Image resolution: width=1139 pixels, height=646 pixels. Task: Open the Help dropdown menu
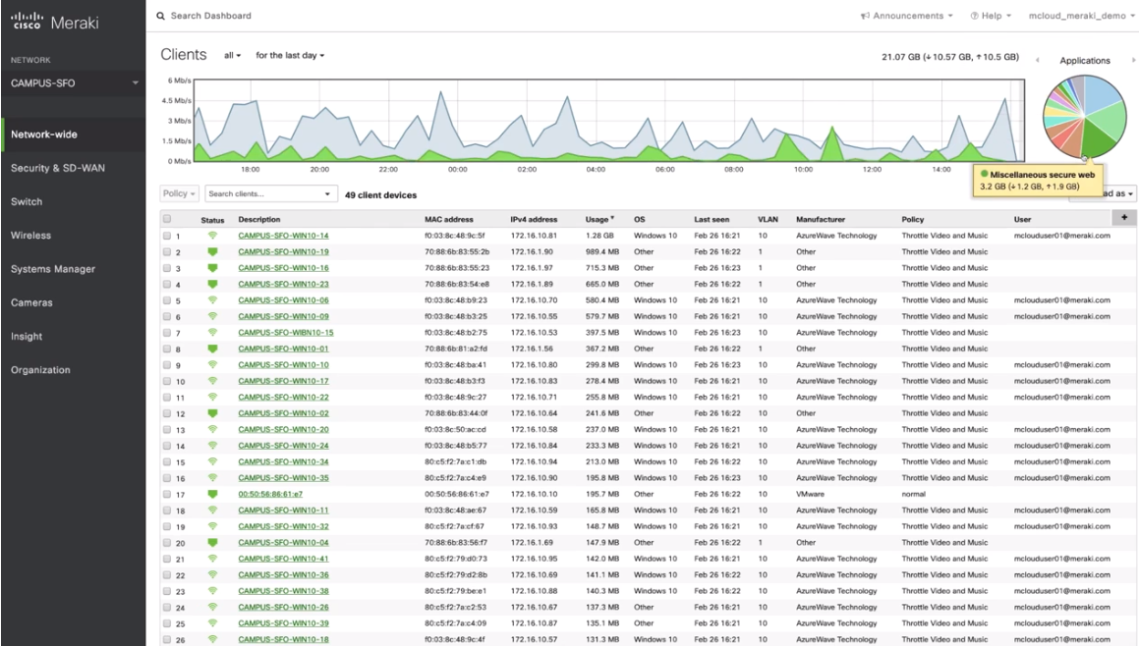point(991,16)
